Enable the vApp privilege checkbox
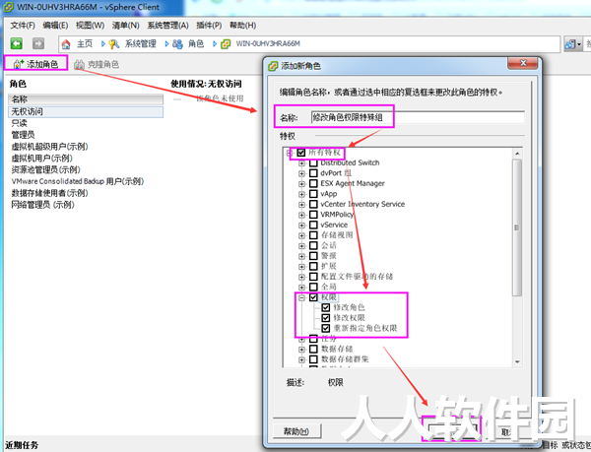The height and width of the screenshot is (452, 591). point(313,194)
